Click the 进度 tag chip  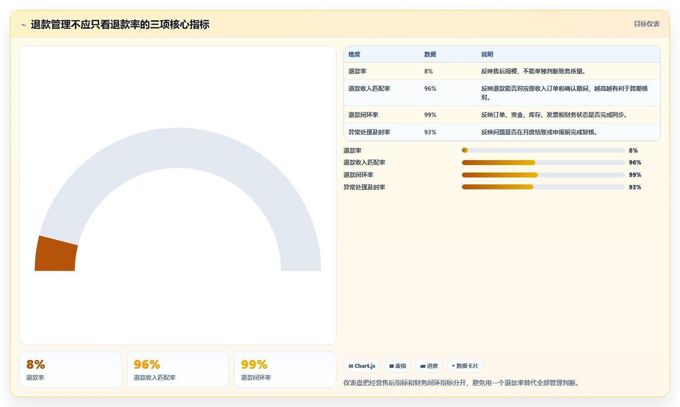click(429, 366)
